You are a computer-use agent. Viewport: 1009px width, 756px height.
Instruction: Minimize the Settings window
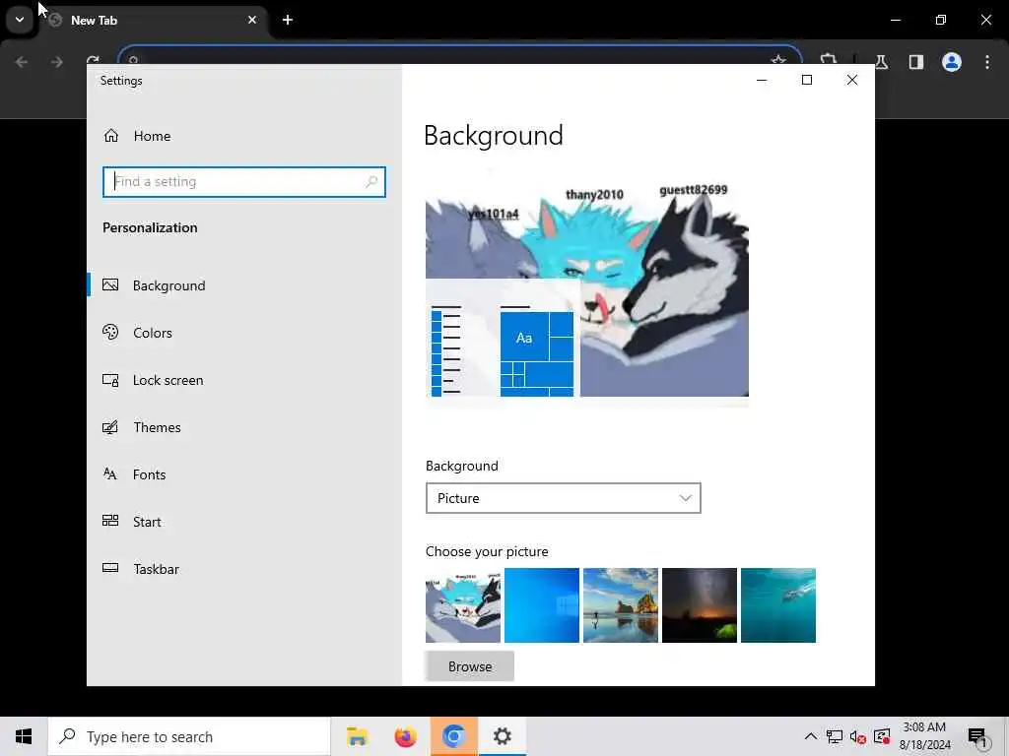[x=762, y=80]
